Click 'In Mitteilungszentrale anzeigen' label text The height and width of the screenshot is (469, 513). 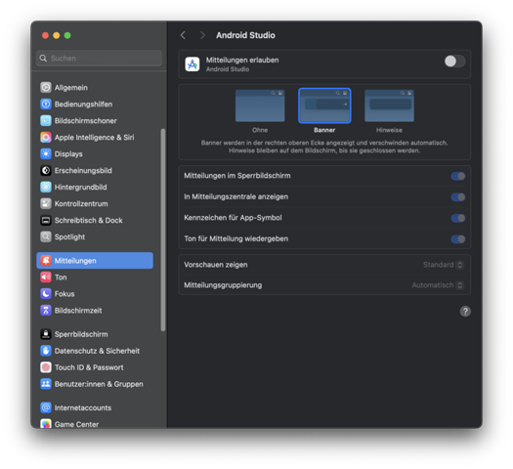pyautogui.click(x=235, y=196)
